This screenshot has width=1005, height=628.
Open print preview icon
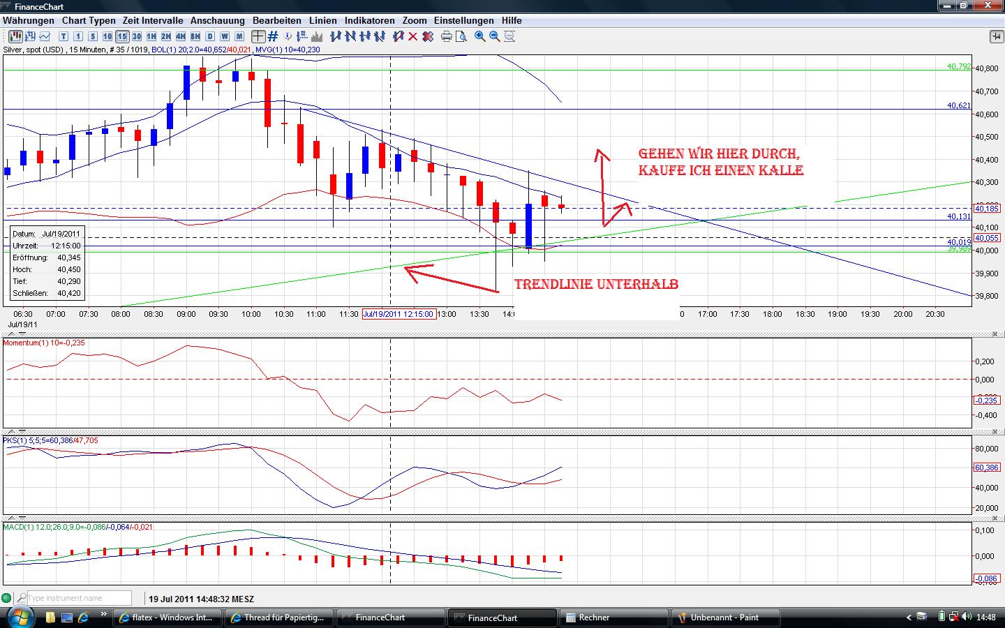pos(461,36)
